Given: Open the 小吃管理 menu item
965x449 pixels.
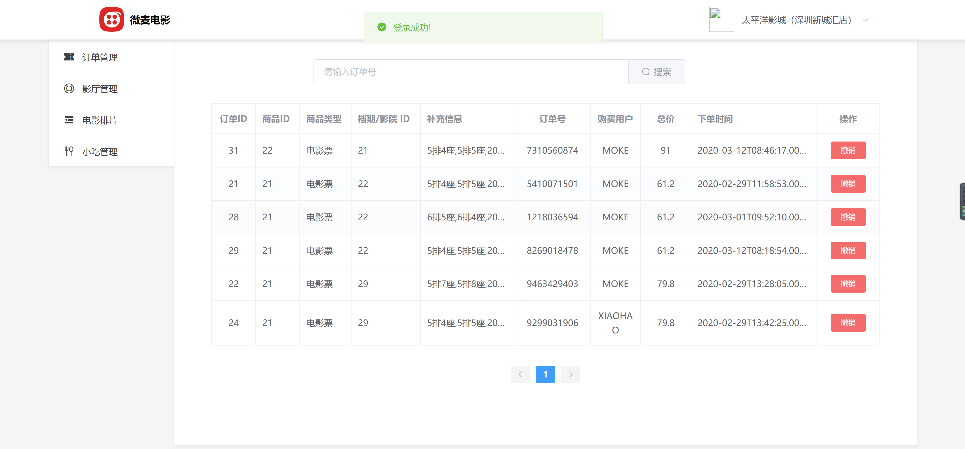Looking at the screenshot, I should point(100,152).
